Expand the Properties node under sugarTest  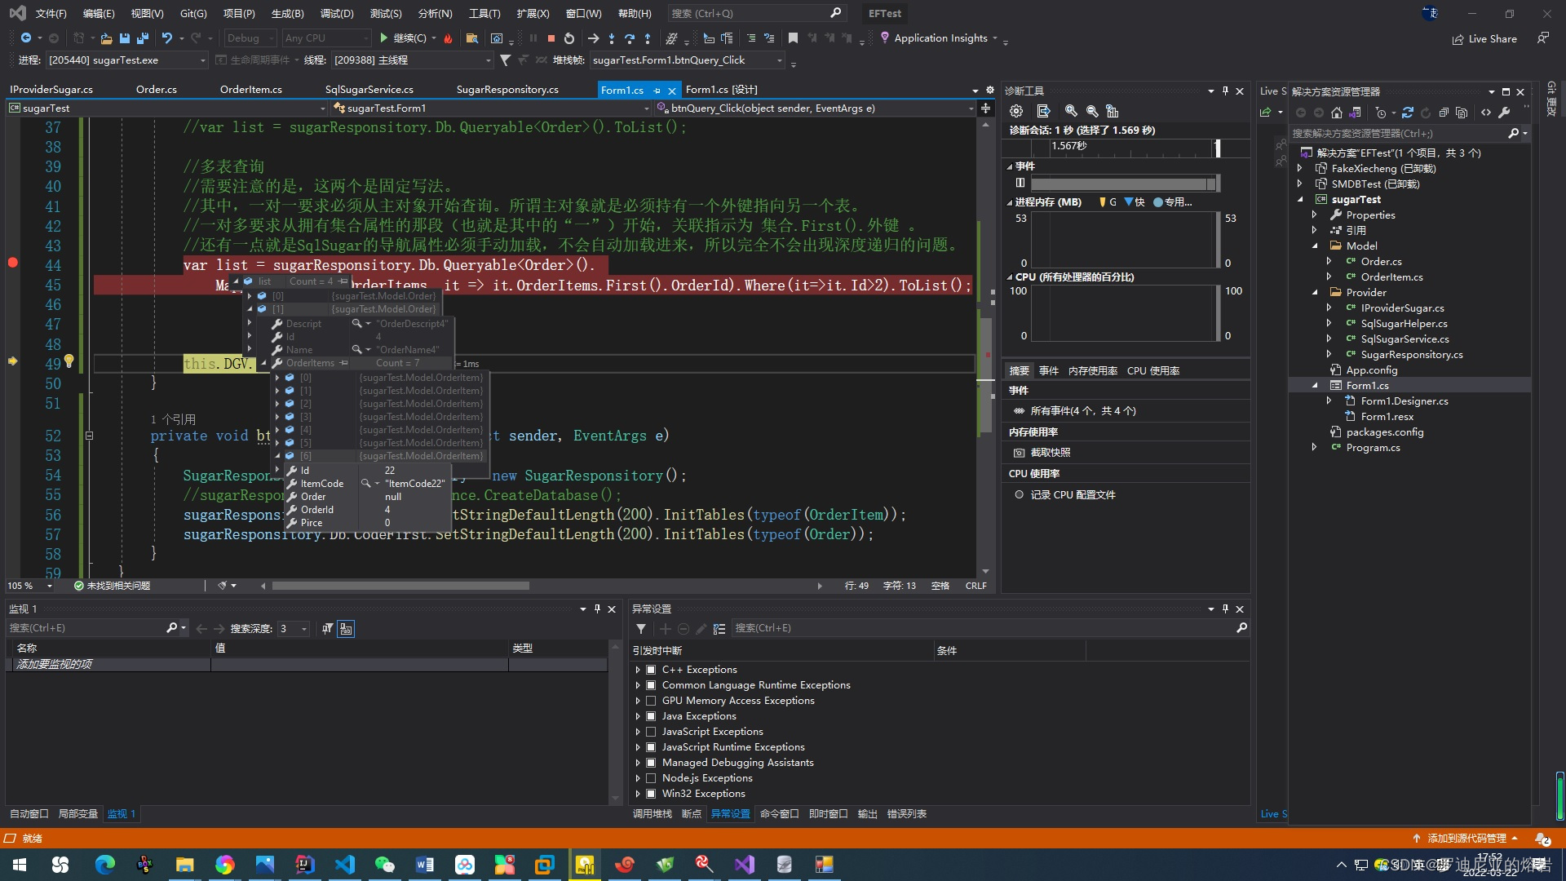(1315, 215)
